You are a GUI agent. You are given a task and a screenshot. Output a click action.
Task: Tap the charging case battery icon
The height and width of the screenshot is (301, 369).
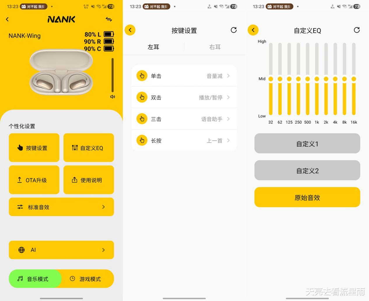point(109,48)
